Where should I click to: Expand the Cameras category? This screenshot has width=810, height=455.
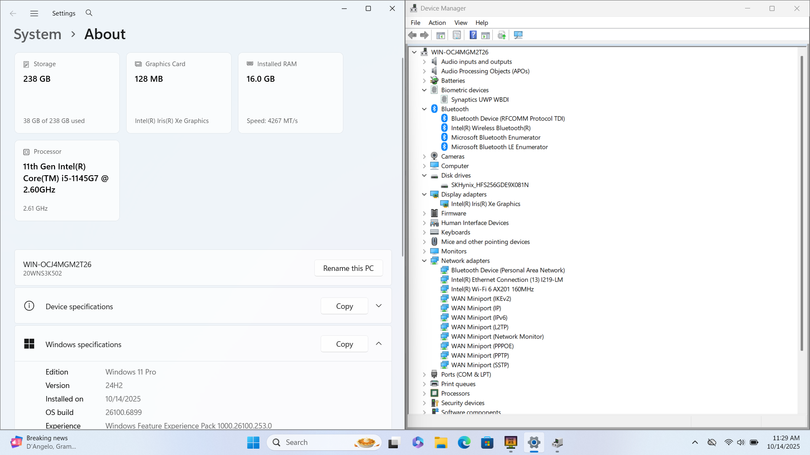[x=424, y=156]
